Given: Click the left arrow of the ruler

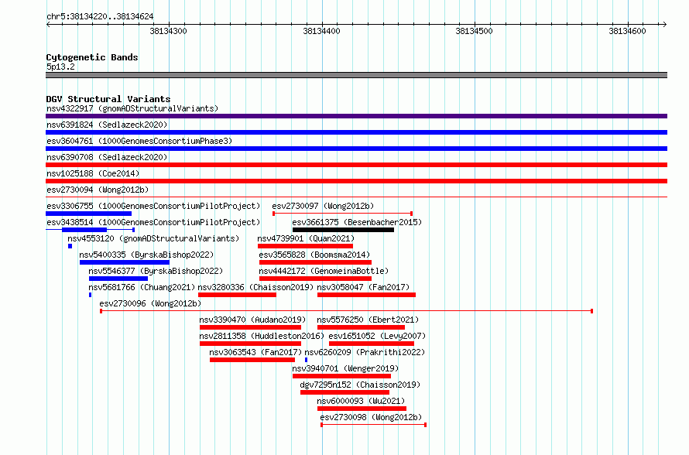Looking at the screenshot, I should coord(49,24).
